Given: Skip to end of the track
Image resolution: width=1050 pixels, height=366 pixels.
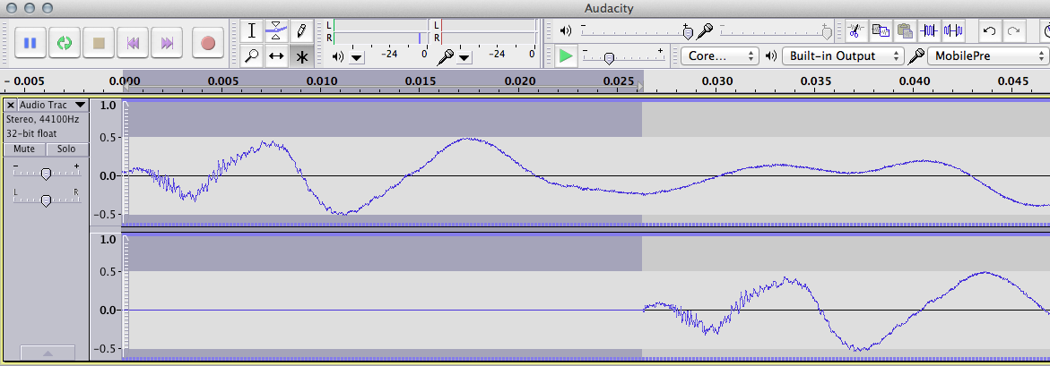Looking at the screenshot, I should 167,44.
